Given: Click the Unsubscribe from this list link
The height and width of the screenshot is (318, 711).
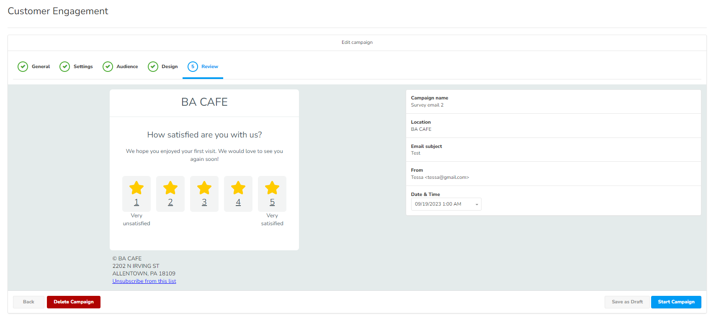Looking at the screenshot, I should 144,281.
